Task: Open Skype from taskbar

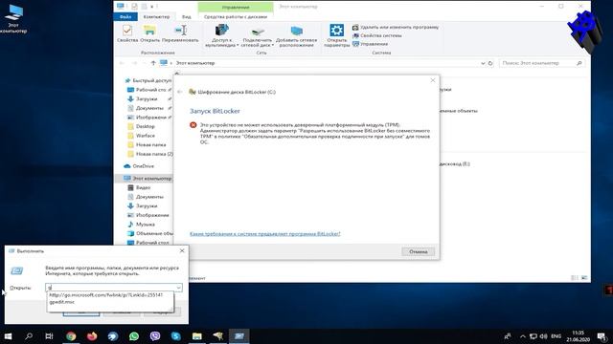Action: point(176,335)
